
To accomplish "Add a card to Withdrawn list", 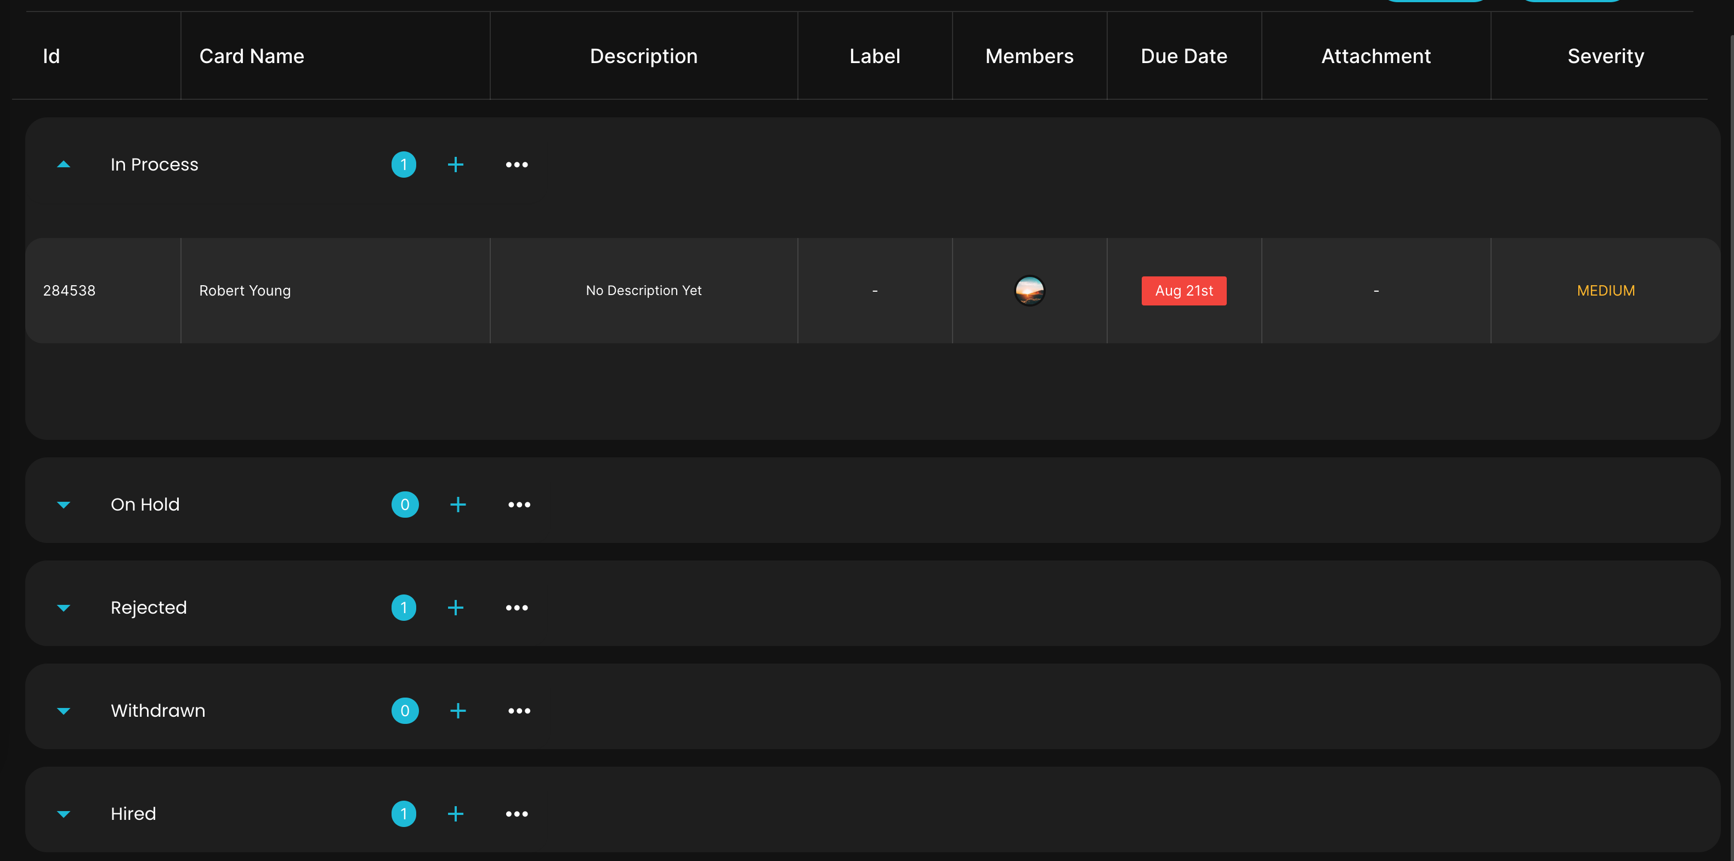I will point(458,710).
